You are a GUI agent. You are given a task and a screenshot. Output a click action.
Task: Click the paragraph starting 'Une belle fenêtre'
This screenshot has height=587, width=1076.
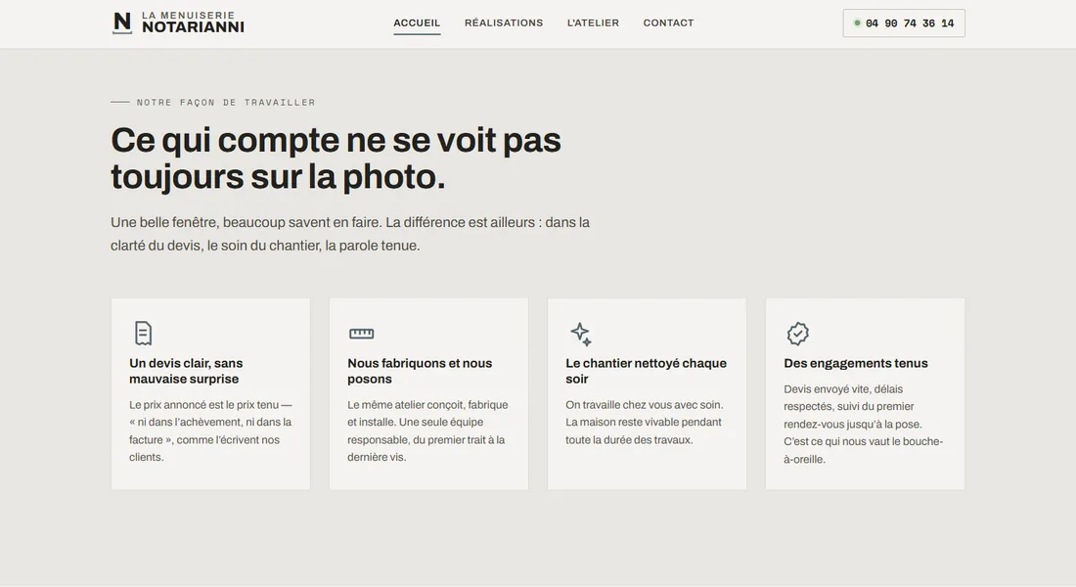pyautogui.click(x=350, y=234)
